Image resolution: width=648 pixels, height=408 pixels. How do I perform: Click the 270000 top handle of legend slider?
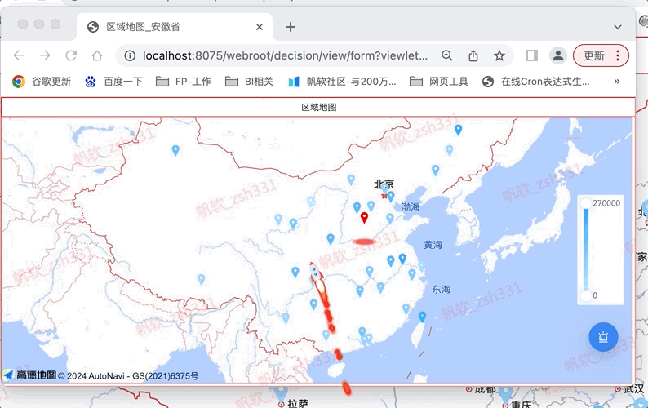point(586,203)
